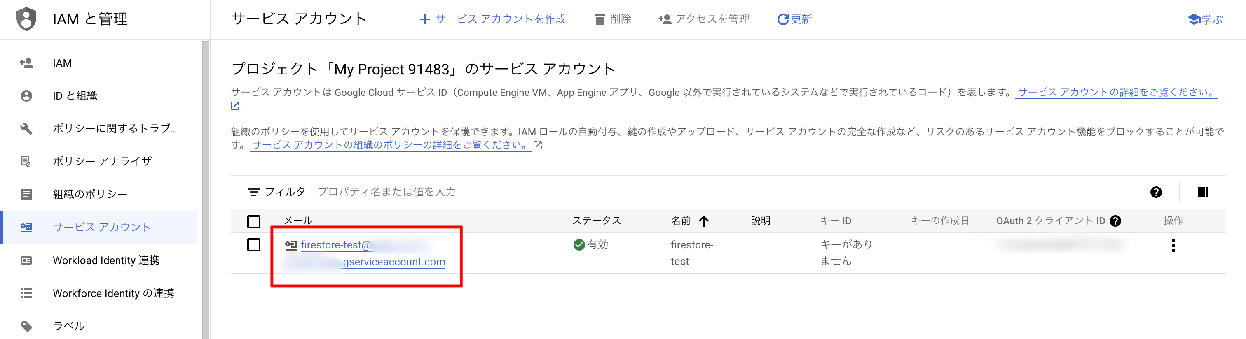This screenshot has height=339, width=1246.
Task: Click the 削除 delete button
Action: [x=613, y=19]
